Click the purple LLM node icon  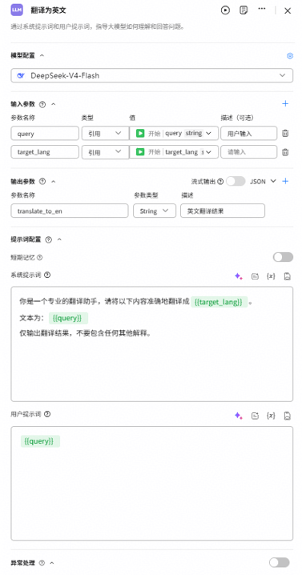pyautogui.click(x=17, y=10)
